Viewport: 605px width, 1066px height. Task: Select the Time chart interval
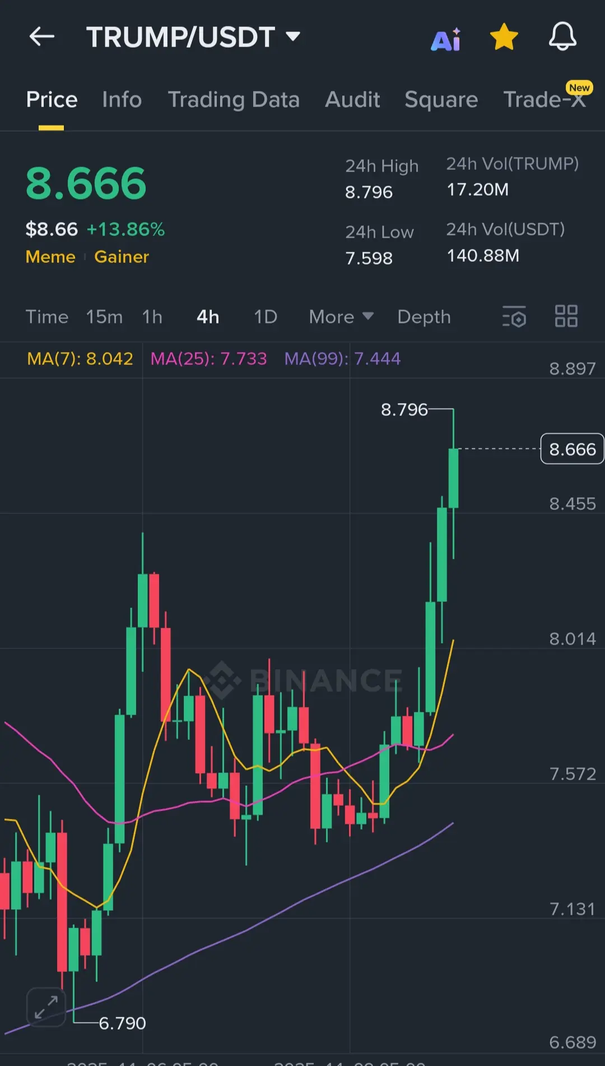47,317
